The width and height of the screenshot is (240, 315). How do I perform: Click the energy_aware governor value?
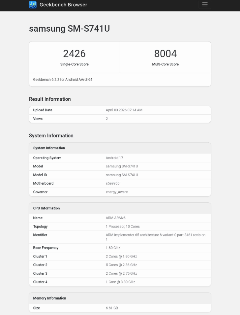(117, 192)
